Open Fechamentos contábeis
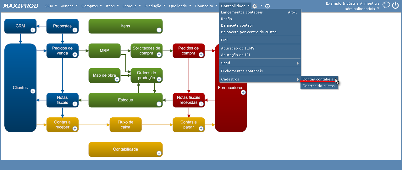 260,71
